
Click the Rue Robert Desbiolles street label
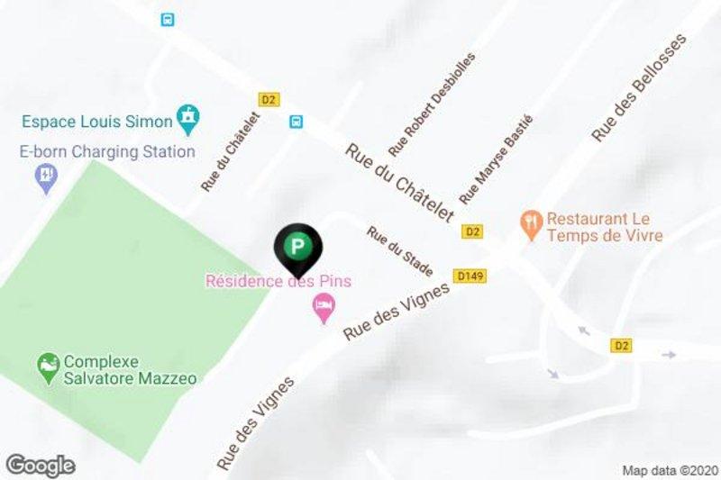(x=432, y=104)
